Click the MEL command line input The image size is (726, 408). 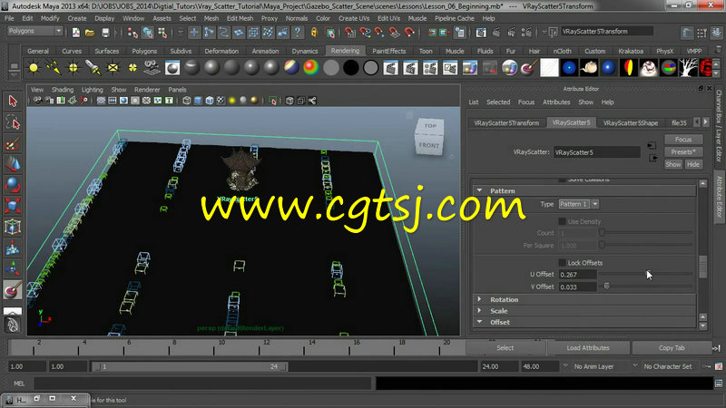click(202, 384)
